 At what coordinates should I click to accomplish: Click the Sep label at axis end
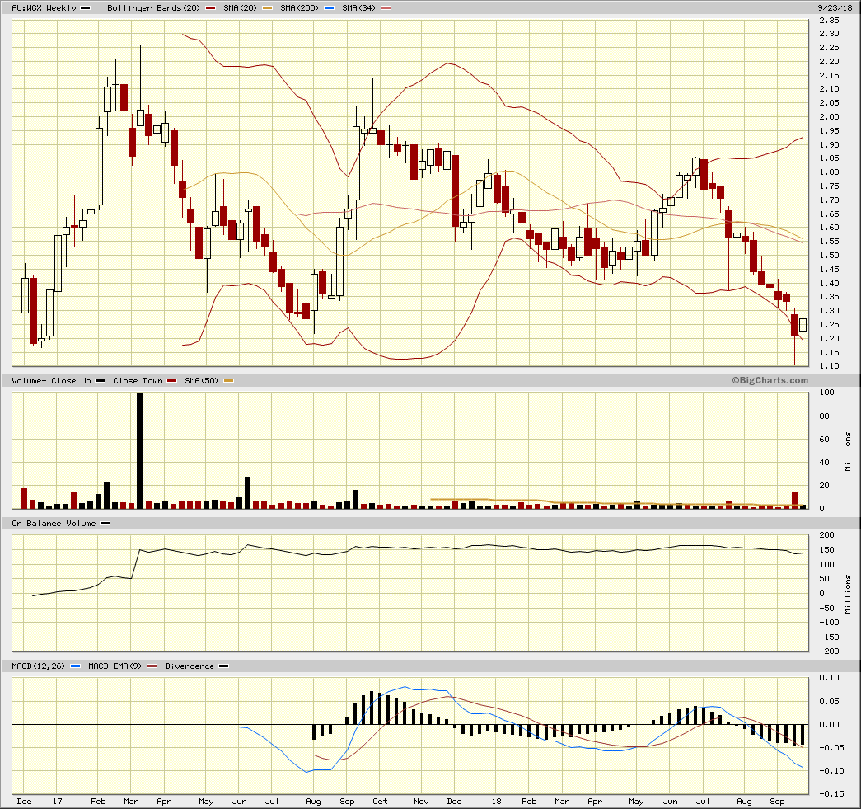[777, 801]
